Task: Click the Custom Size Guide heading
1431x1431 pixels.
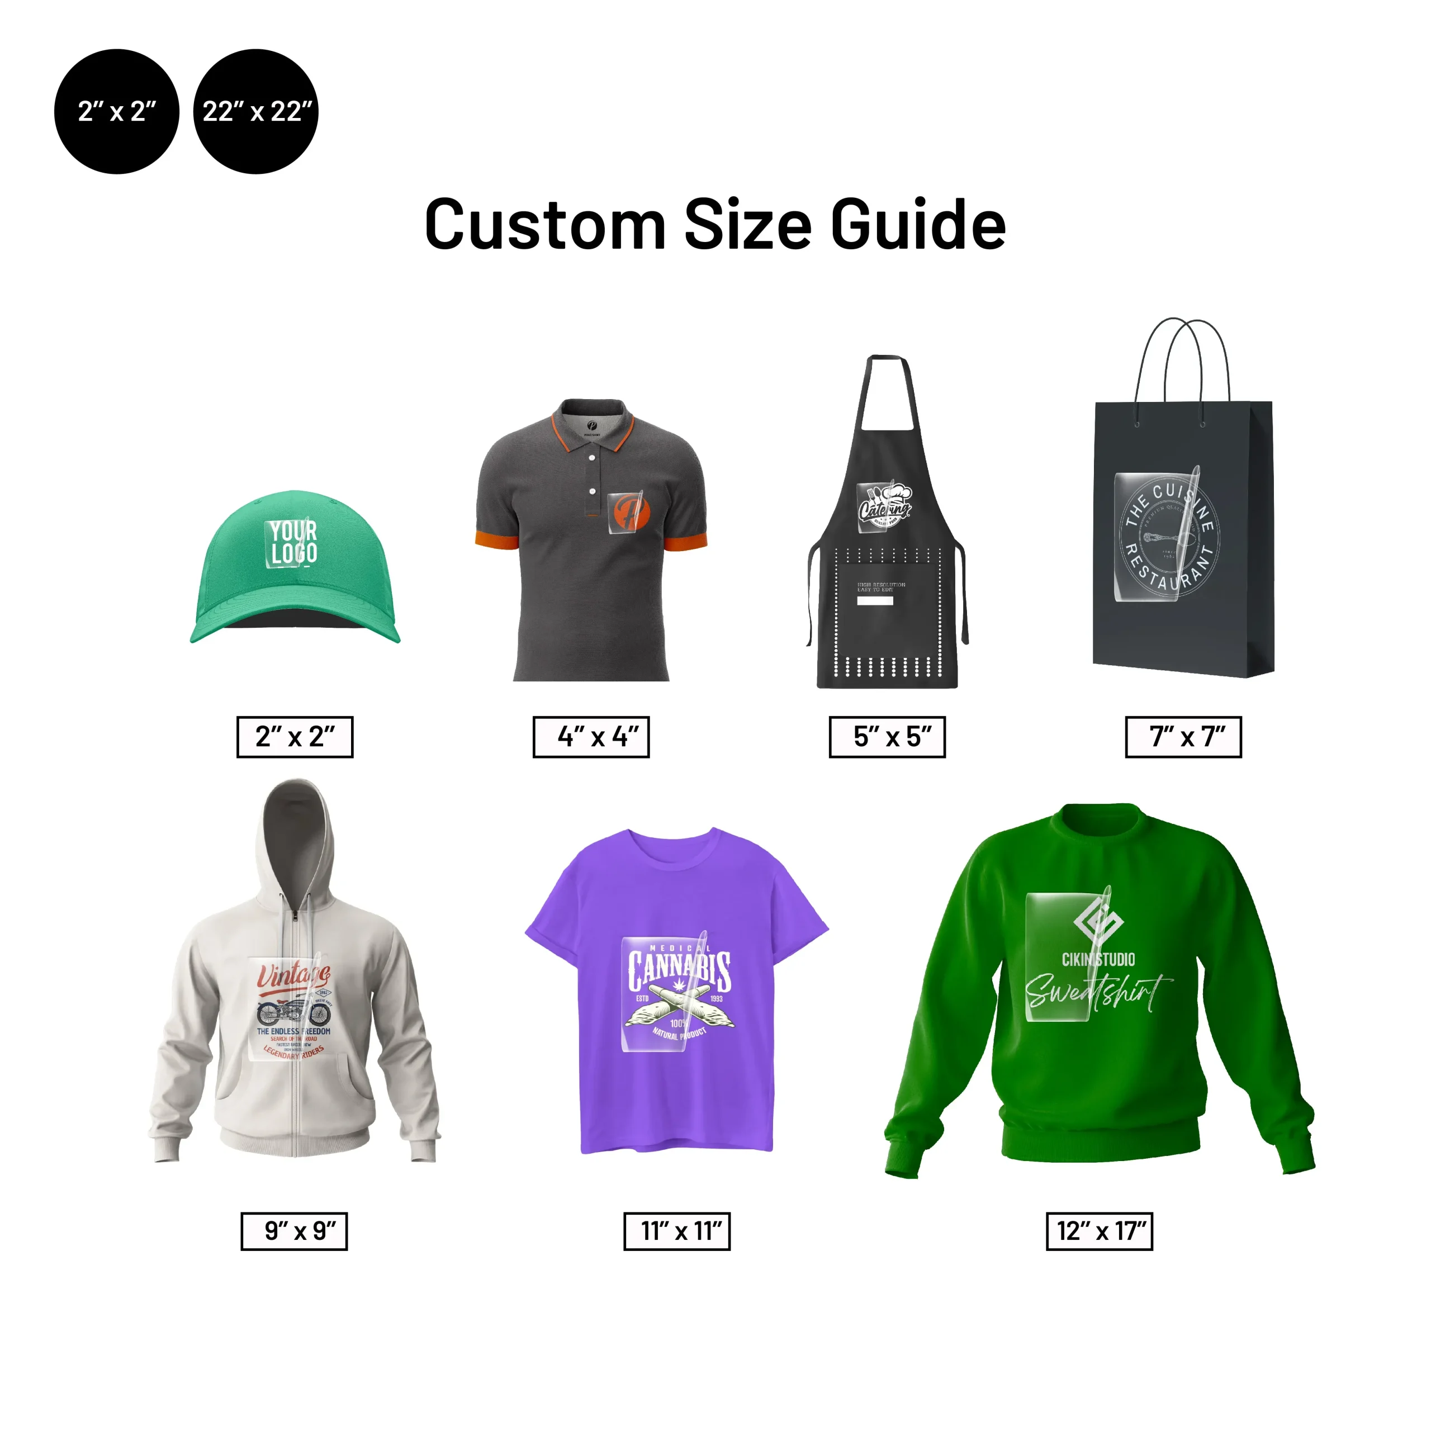Action: 715,224
